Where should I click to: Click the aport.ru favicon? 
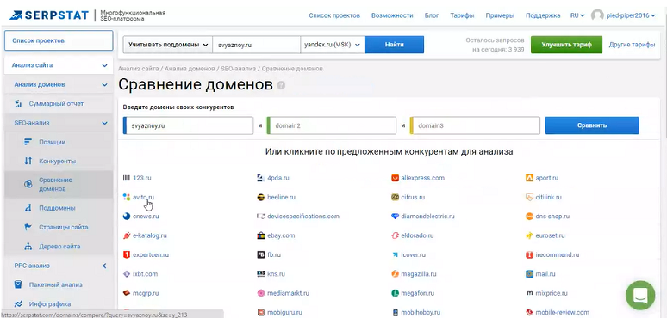coord(530,178)
